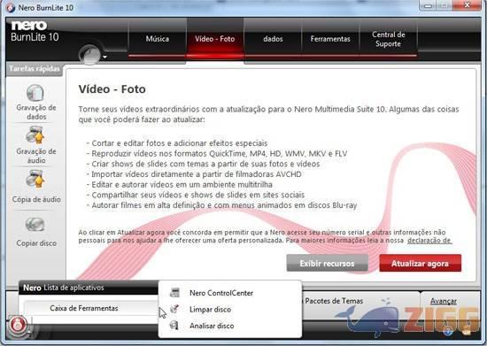Expand the round home button dropdown arrow

click(x=105, y=57)
